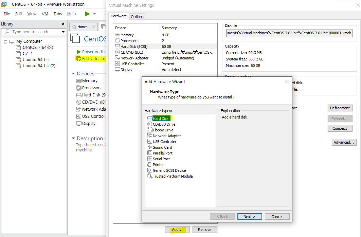The height and width of the screenshot is (237, 361).
Task: Choose Floppy Drive hardware type icon
Action: coord(150,130)
